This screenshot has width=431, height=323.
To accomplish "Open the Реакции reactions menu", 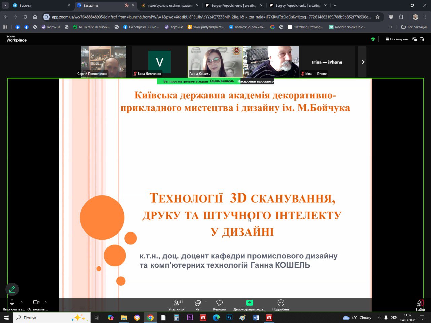I will pyautogui.click(x=219, y=305).
